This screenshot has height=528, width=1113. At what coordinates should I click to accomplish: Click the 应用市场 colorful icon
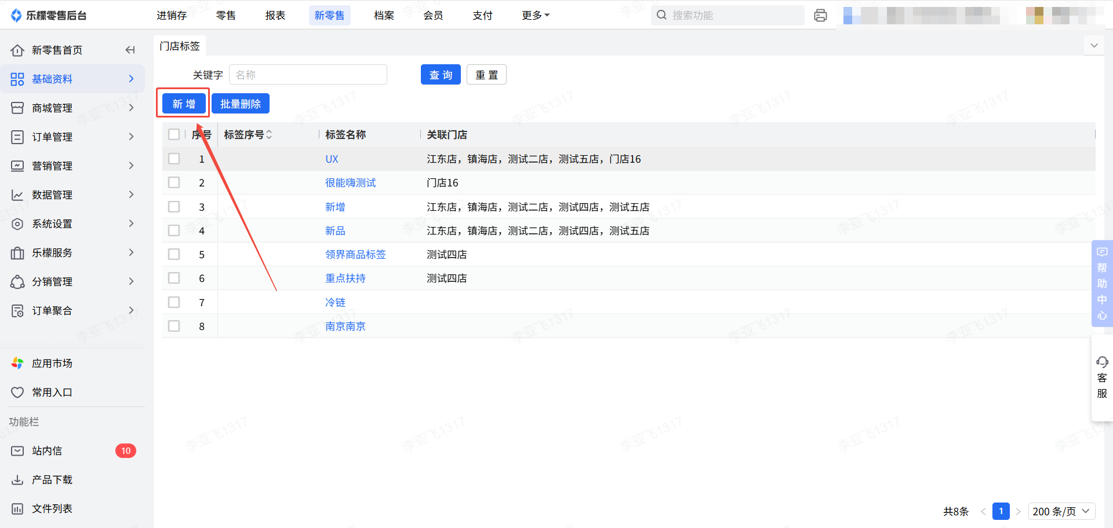(17, 363)
